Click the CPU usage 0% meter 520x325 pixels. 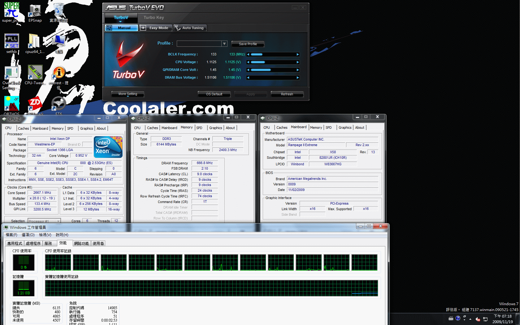(24, 262)
